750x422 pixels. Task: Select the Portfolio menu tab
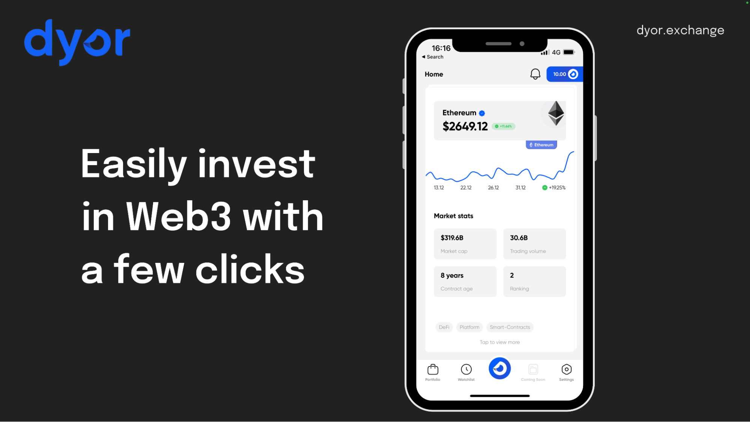(x=433, y=371)
